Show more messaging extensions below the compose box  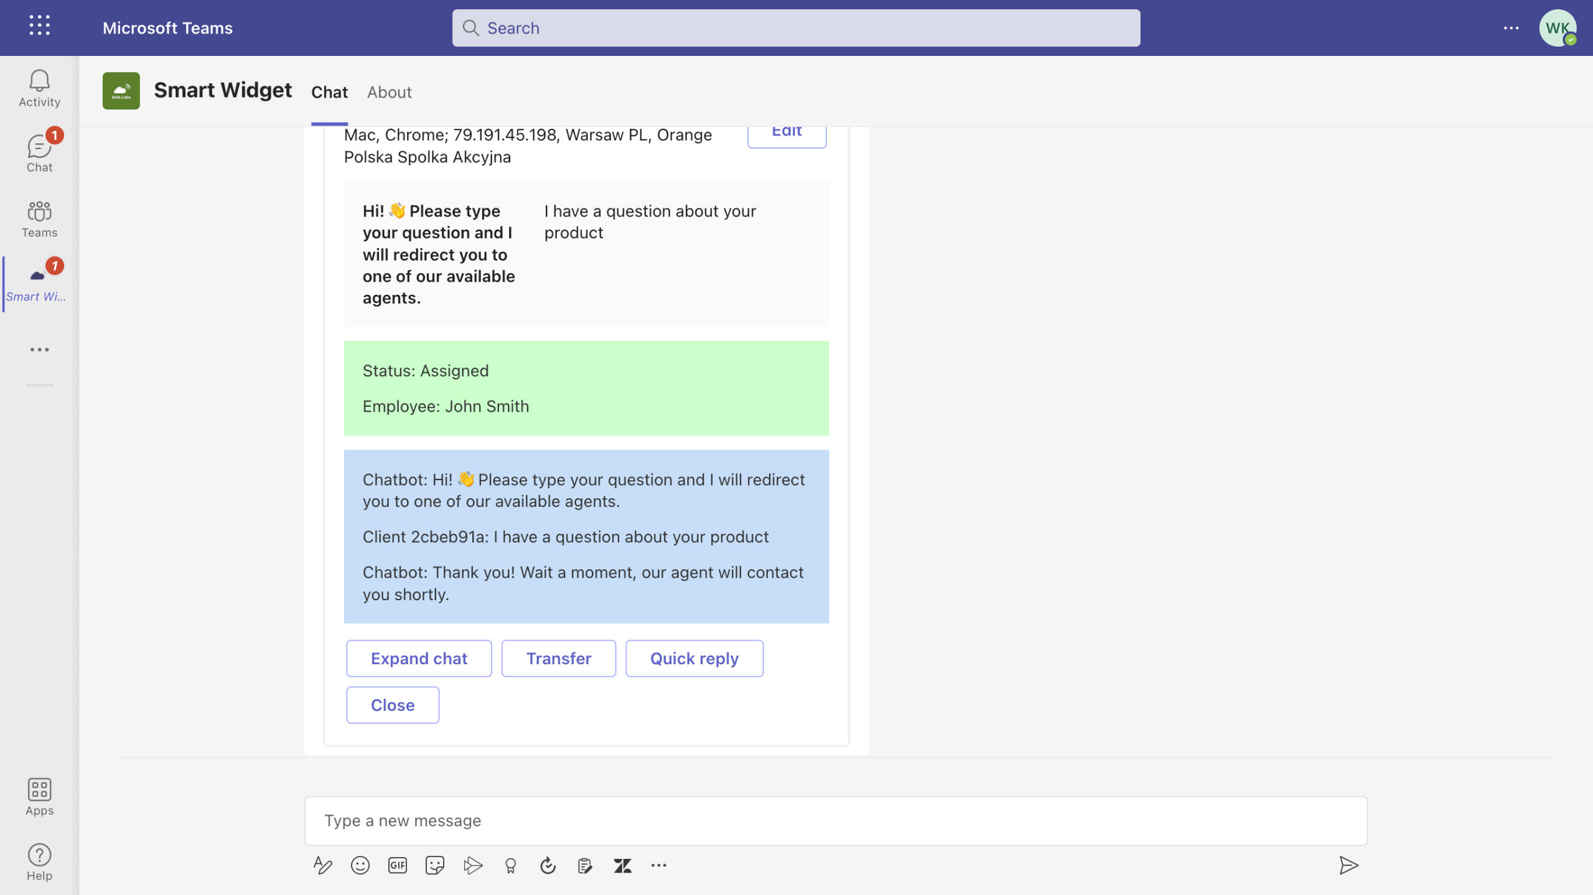[x=659, y=865]
